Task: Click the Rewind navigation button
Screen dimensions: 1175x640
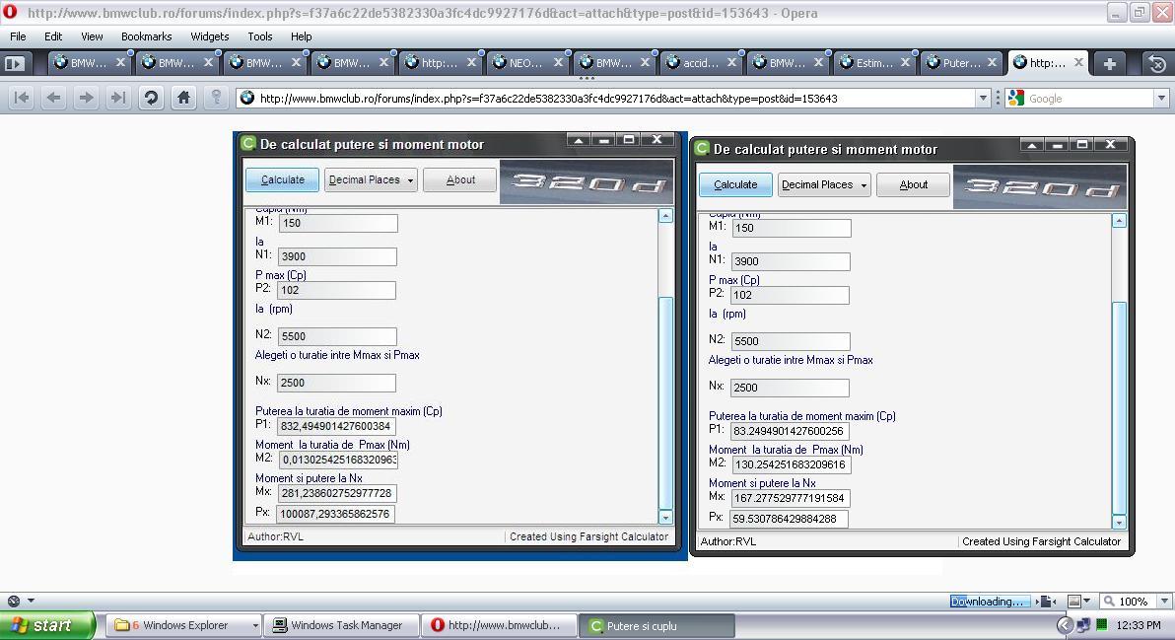Action: tap(22, 98)
